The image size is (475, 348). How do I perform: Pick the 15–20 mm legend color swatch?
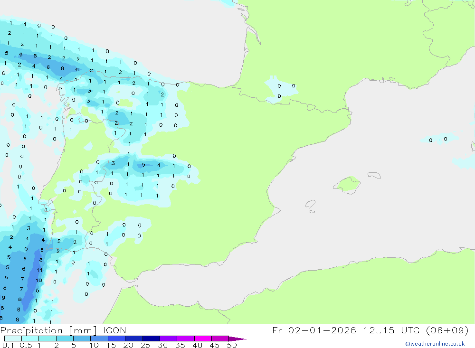coord(117,339)
